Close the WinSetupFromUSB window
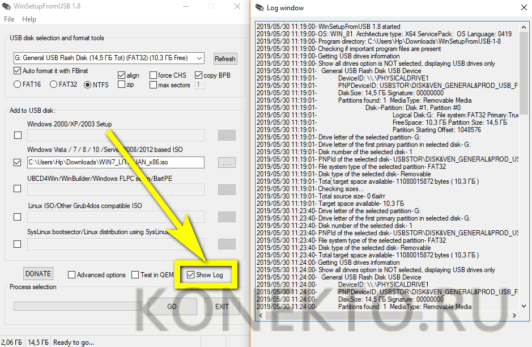Viewport: 532px width, 347px height. click(237, 6)
